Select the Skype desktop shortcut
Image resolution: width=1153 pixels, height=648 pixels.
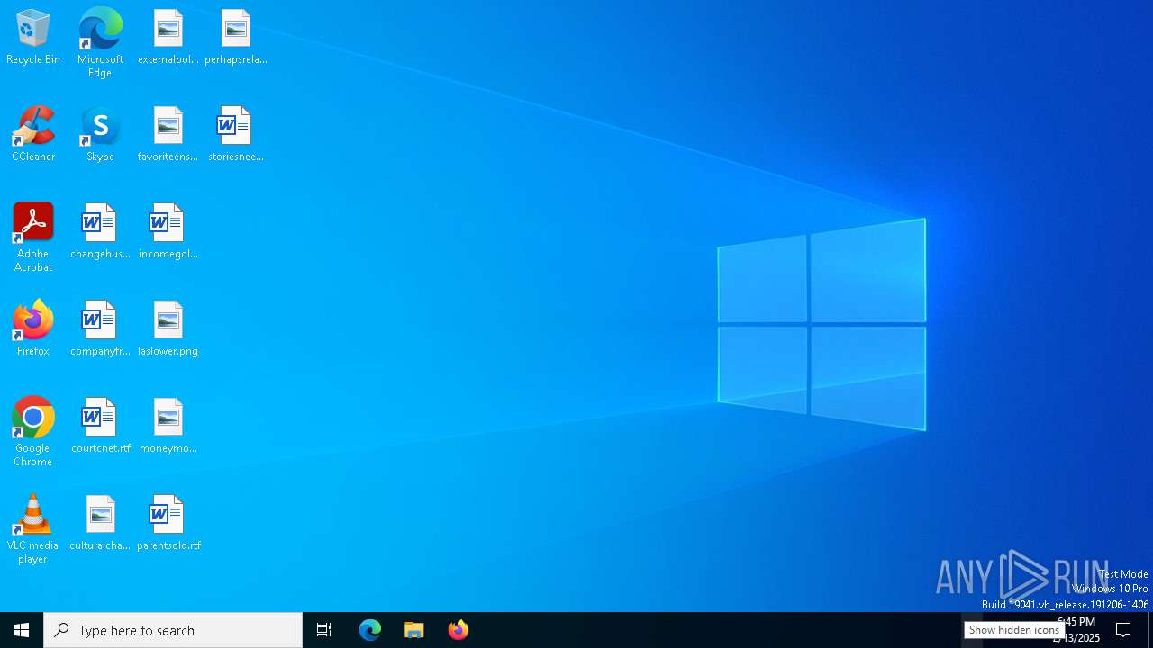tap(100, 135)
